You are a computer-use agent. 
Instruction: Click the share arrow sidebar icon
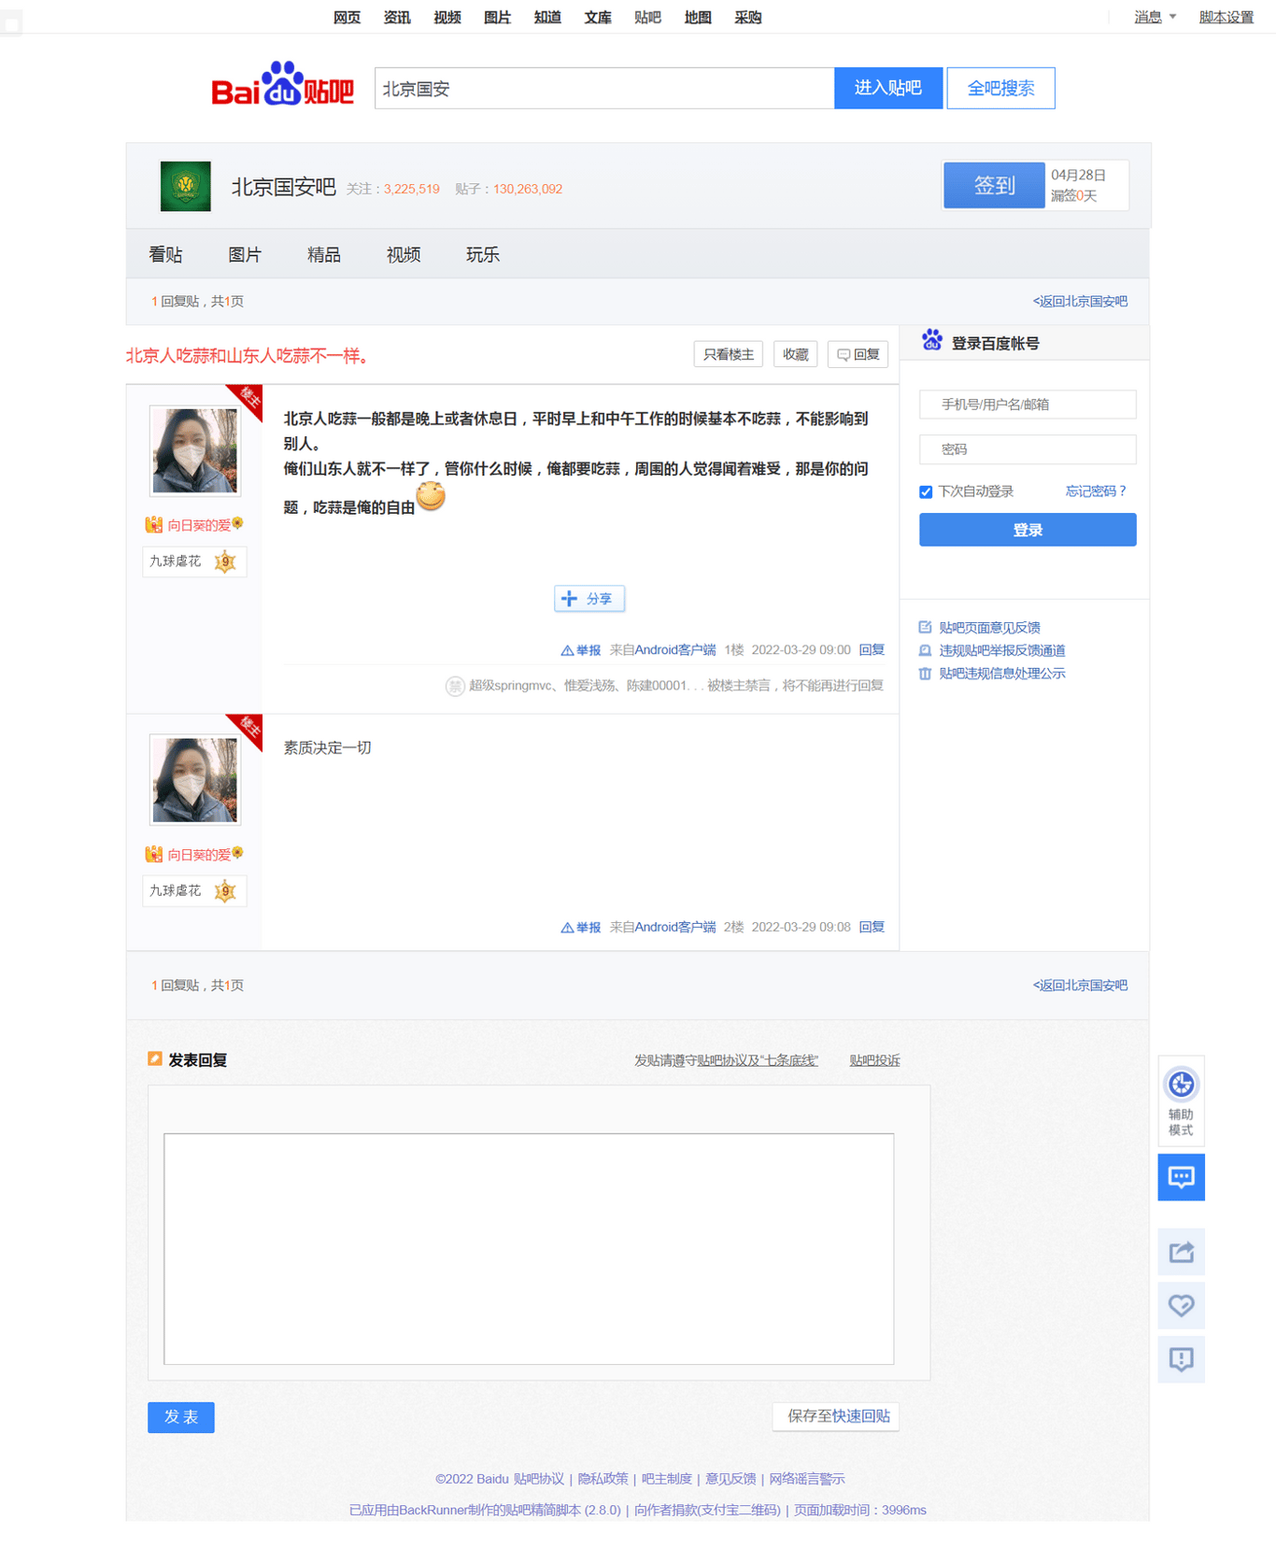click(x=1181, y=1252)
